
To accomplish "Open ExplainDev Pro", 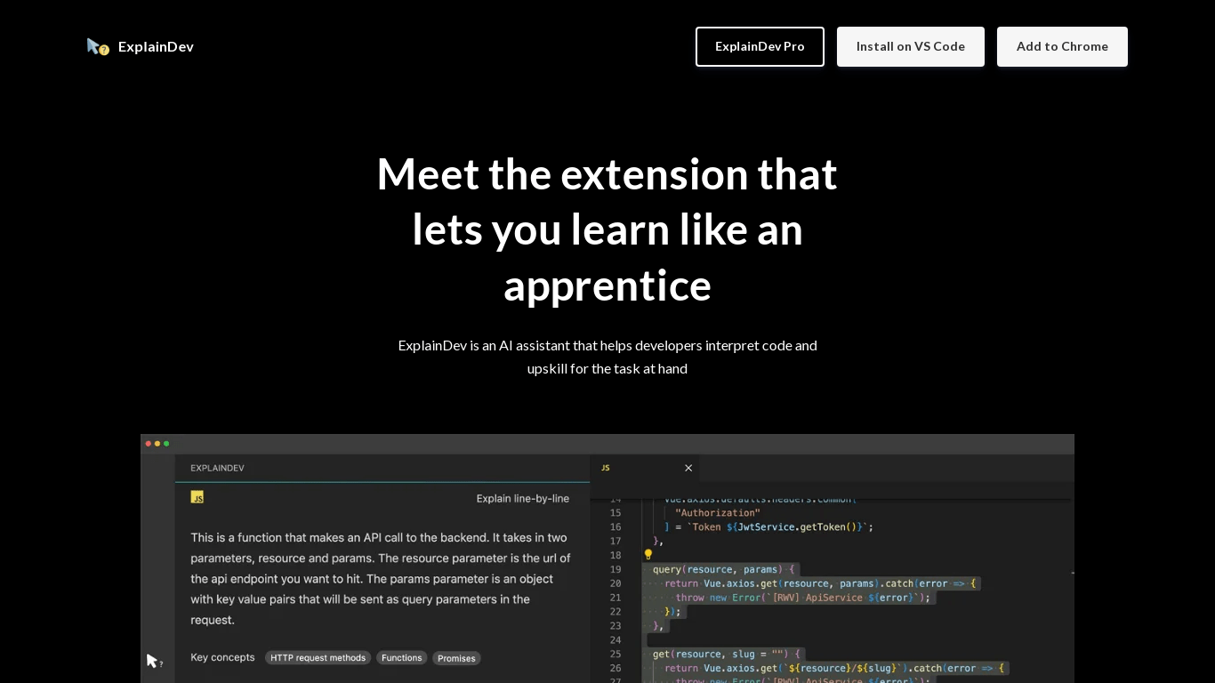I will pyautogui.click(x=760, y=46).
